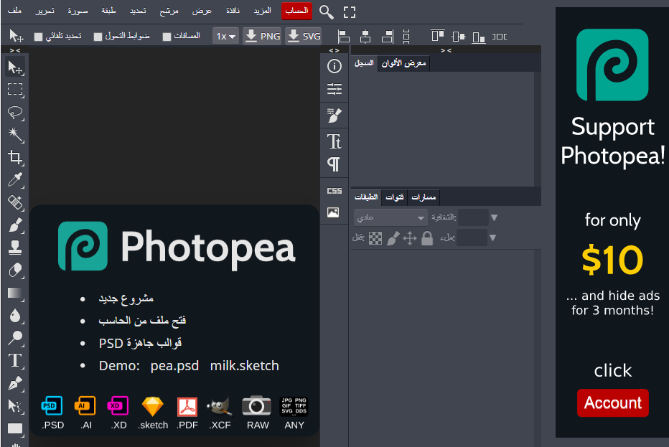Select the Eraser tool
This screenshot has width=669, height=447.
point(15,270)
